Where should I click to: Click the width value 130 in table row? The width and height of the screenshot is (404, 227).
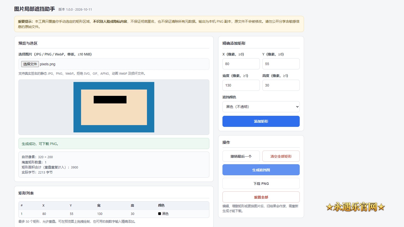tap(100, 214)
